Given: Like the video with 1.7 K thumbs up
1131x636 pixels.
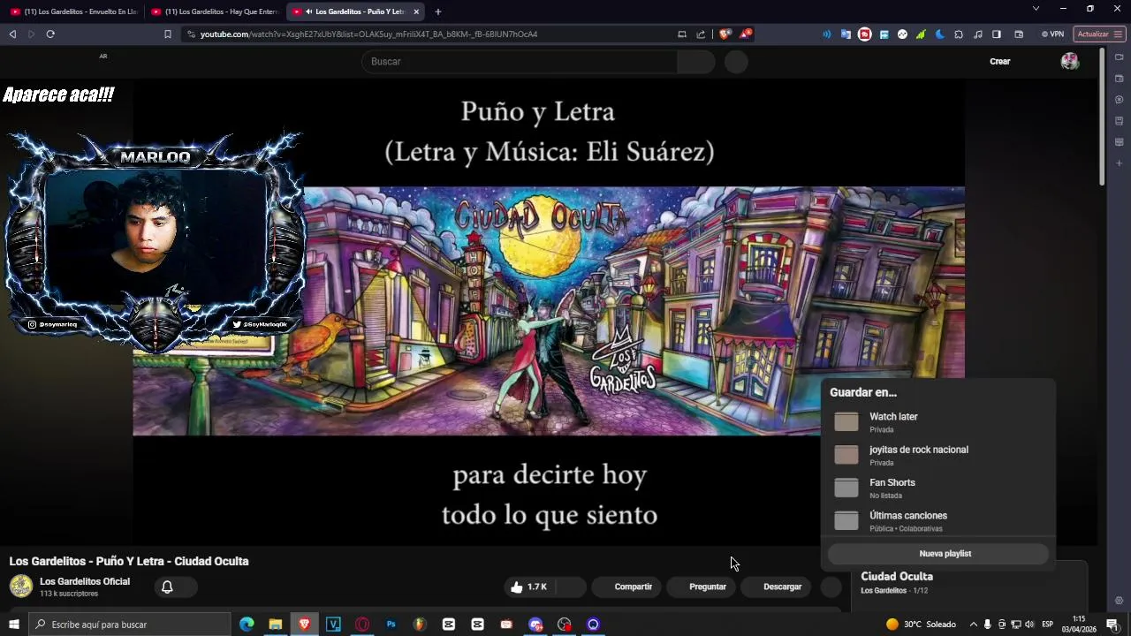Looking at the screenshot, I should (x=528, y=587).
